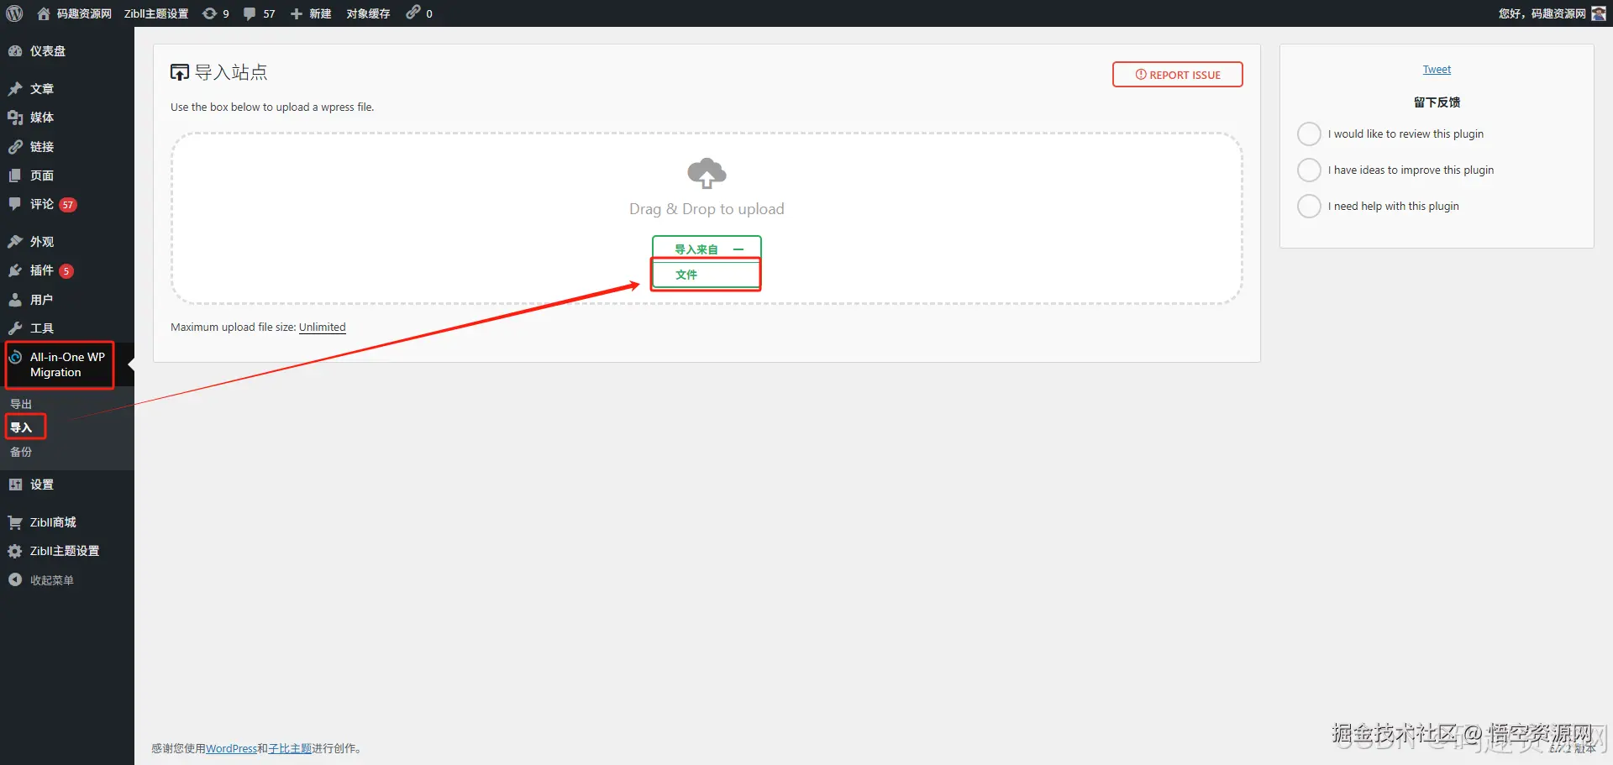Open 备份 submenu item
The width and height of the screenshot is (1613, 765).
pyautogui.click(x=21, y=452)
